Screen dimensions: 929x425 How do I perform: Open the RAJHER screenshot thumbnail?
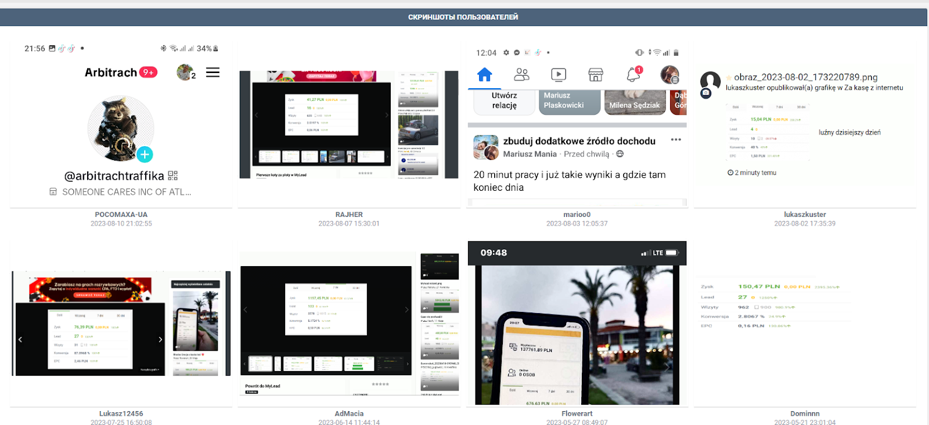pyautogui.click(x=349, y=125)
